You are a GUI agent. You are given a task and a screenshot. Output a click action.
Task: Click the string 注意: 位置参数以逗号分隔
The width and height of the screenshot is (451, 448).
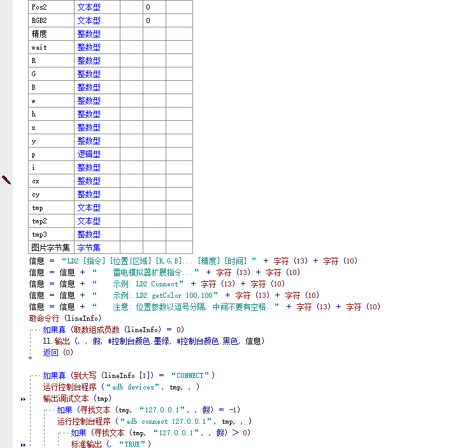(159, 307)
